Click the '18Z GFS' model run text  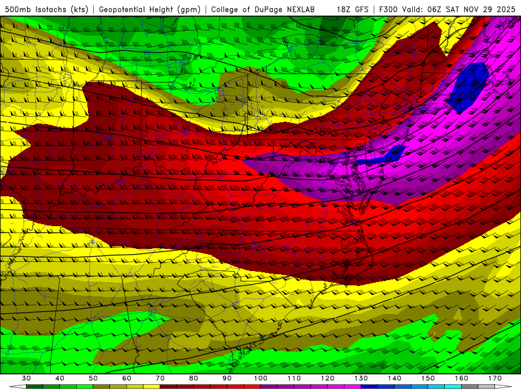pyautogui.click(x=352, y=9)
